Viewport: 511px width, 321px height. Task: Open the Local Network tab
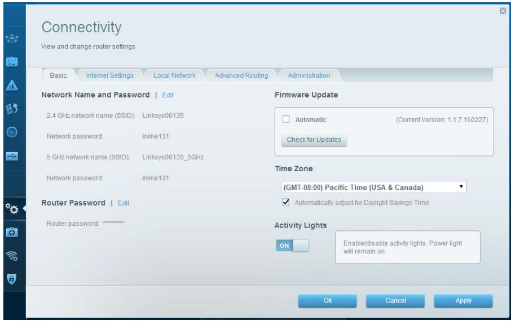(x=174, y=75)
